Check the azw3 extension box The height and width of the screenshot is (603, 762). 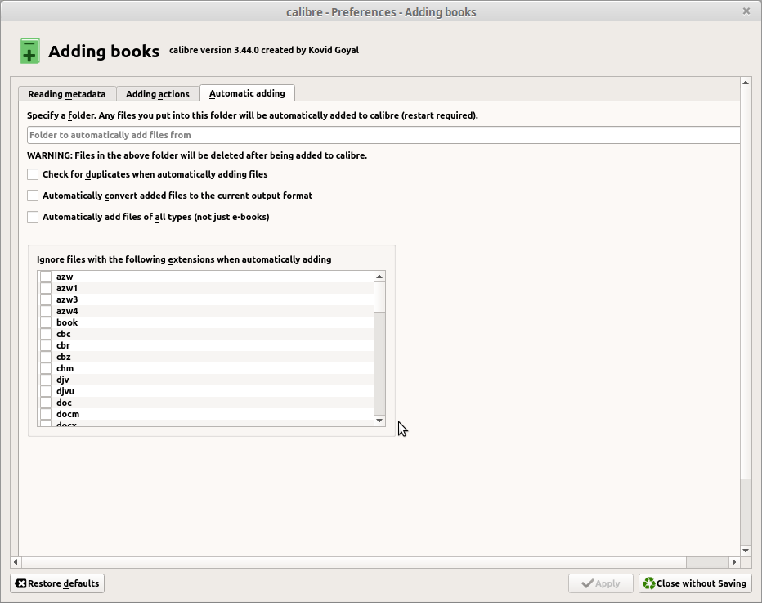46,299
